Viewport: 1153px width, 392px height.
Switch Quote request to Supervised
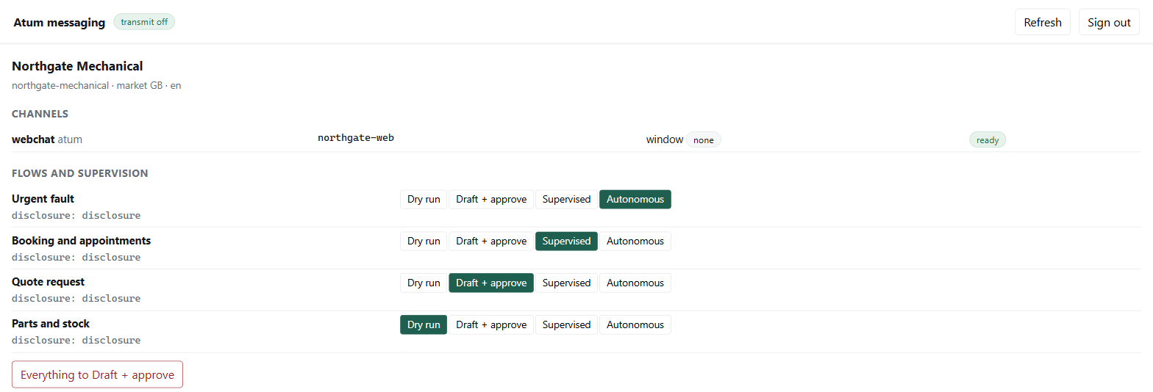click(x=566, y=283)
